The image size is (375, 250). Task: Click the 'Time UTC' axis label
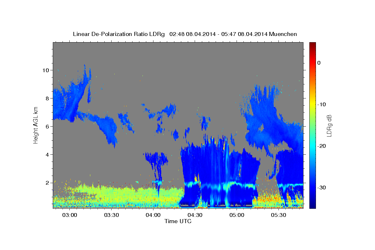coord(178,221)
